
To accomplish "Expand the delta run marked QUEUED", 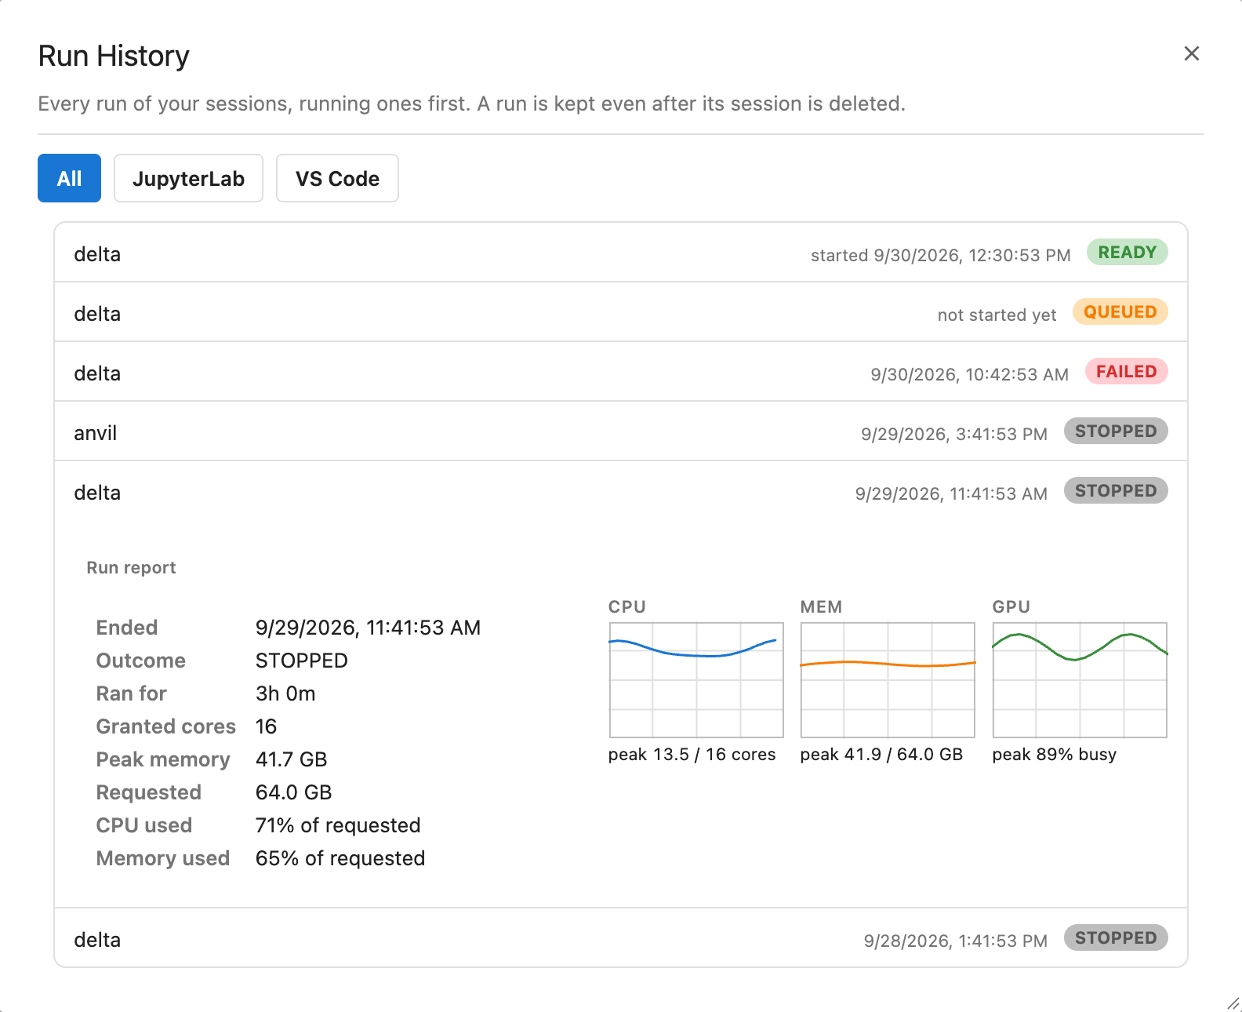I will [621, 312].
